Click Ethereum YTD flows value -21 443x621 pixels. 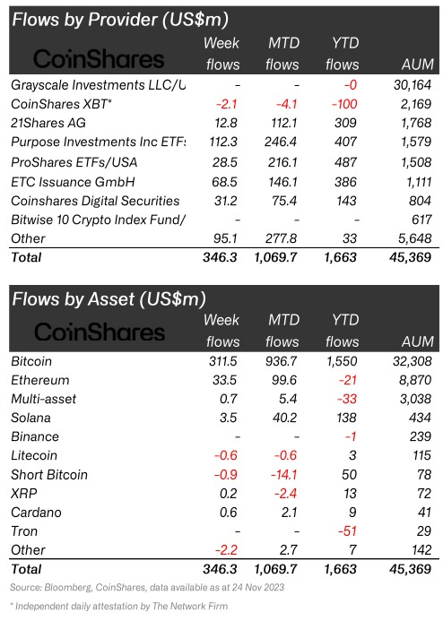click(348, 380)
